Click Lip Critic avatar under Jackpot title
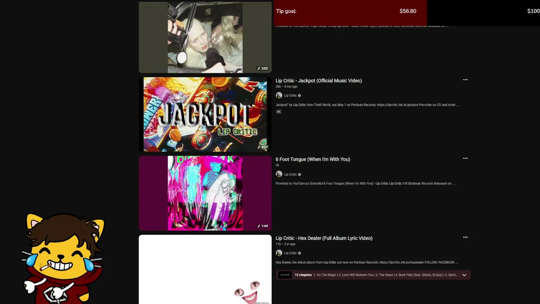 coord(279,95)
